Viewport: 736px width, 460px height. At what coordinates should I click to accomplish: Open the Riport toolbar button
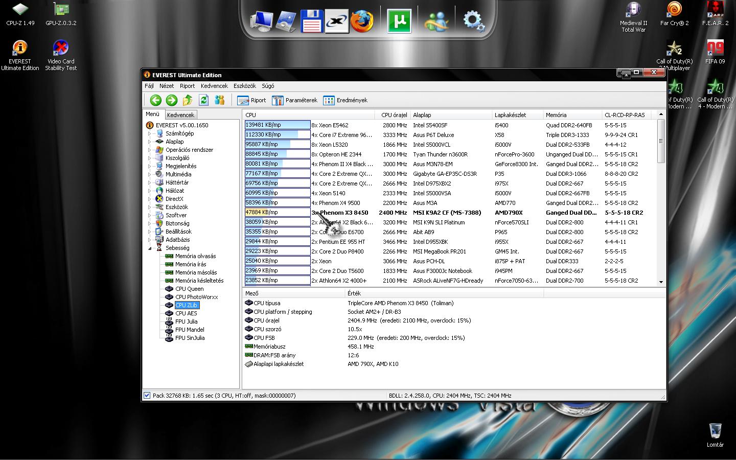tap(251, 100)
